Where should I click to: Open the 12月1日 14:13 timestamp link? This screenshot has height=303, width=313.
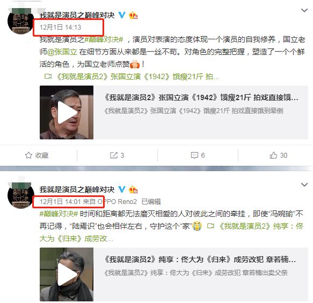60,27
